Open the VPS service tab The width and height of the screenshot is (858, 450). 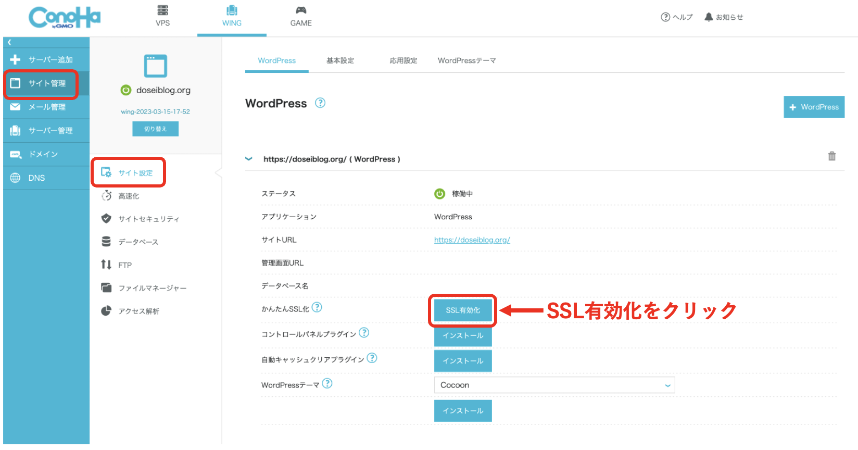162,16
